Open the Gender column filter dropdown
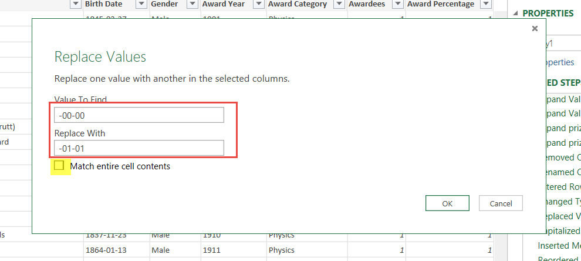 (x=192, y=5)
